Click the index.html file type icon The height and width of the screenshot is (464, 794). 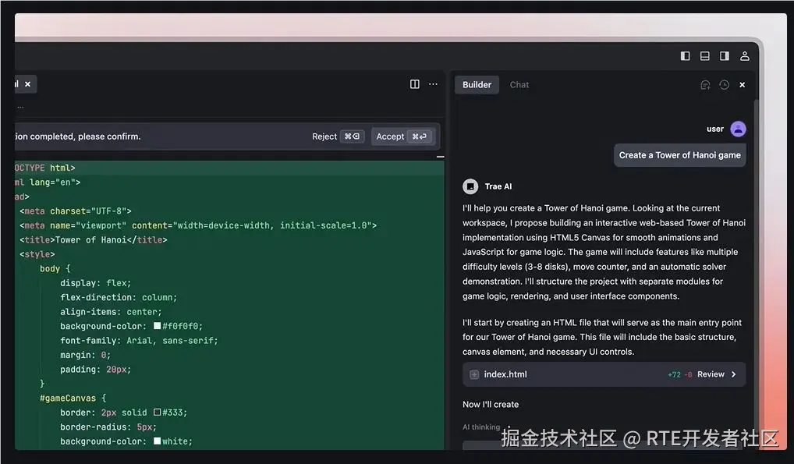click(474, 374)
